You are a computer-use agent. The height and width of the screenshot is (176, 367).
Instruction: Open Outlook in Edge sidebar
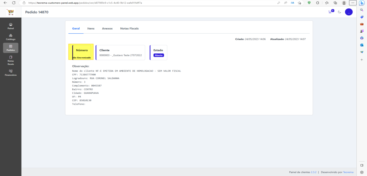[362, 45]
